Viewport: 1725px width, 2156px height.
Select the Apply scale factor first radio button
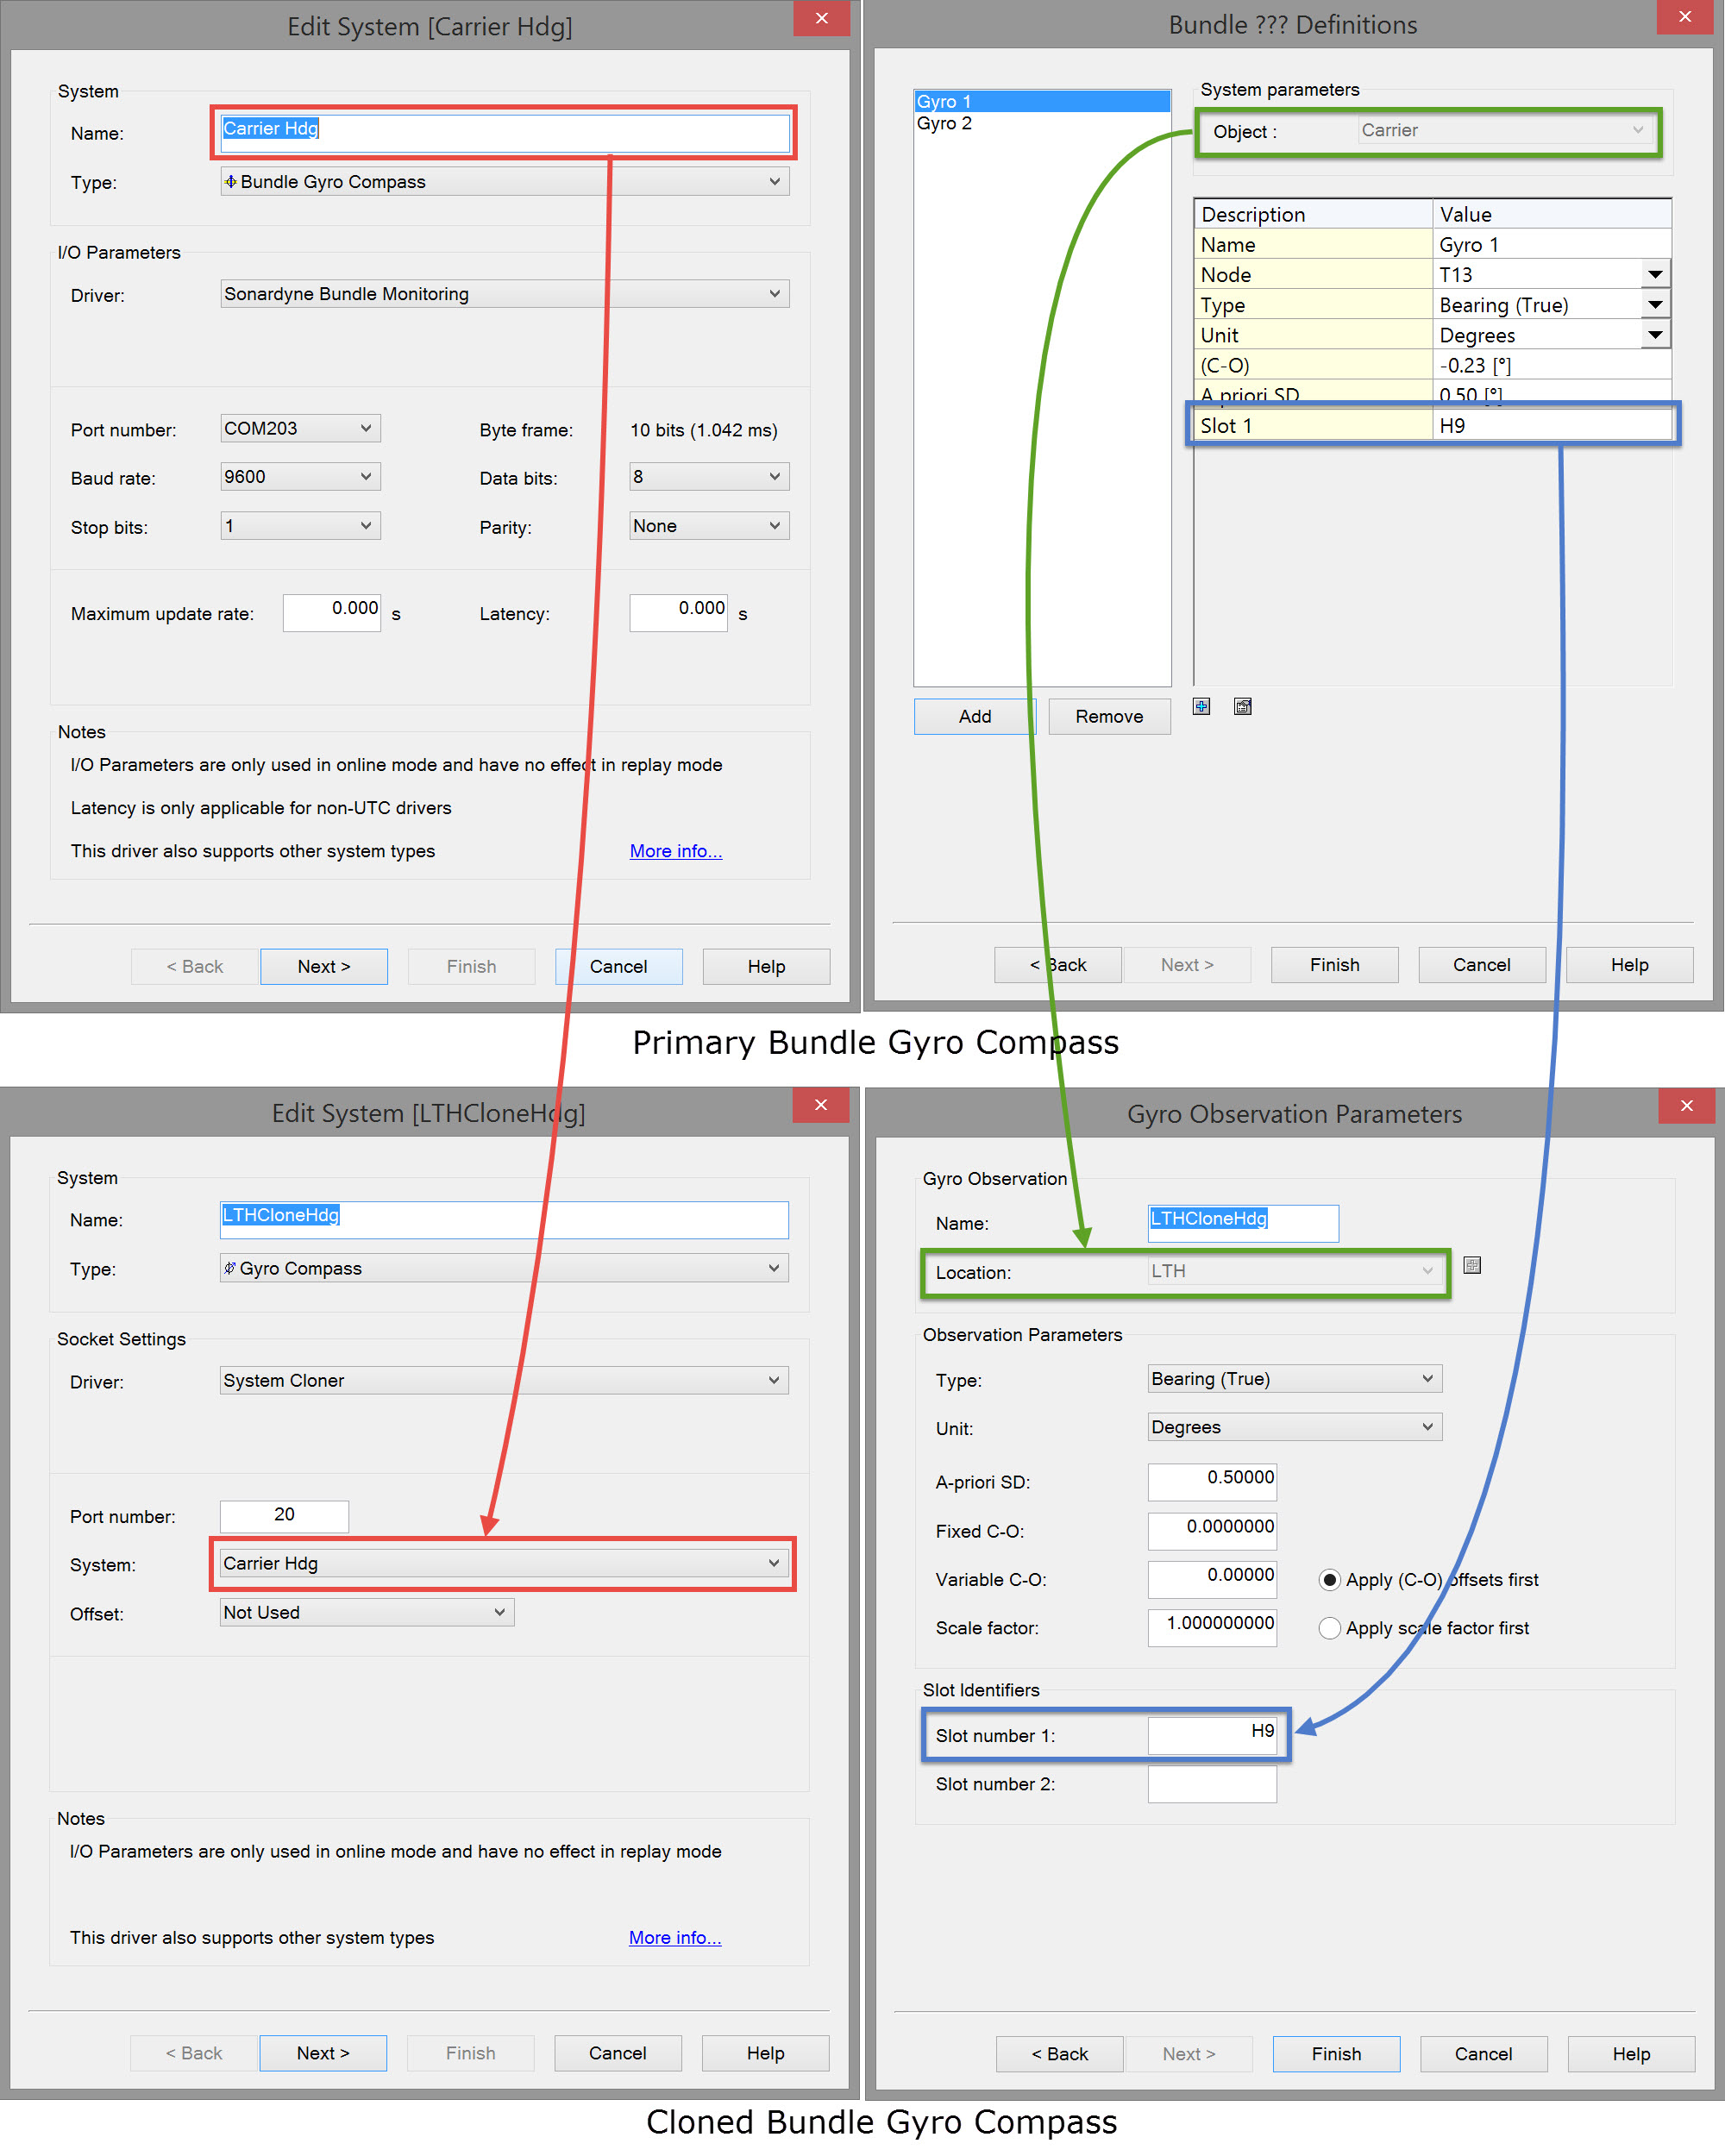(x=1329, y=1628)
